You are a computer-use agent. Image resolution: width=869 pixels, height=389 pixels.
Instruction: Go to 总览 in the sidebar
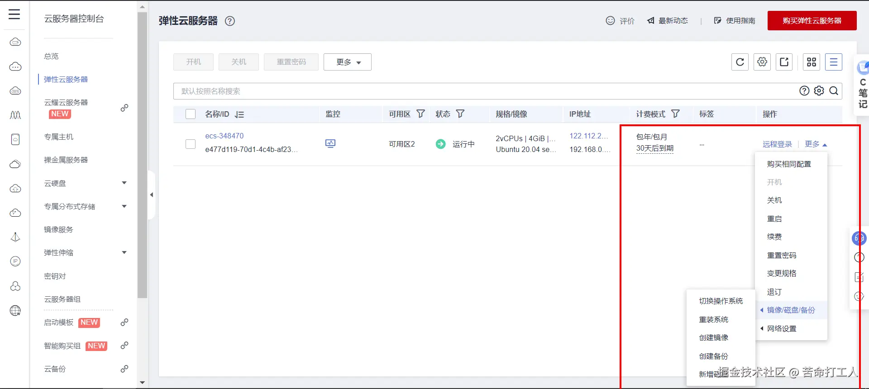(51, 56)
